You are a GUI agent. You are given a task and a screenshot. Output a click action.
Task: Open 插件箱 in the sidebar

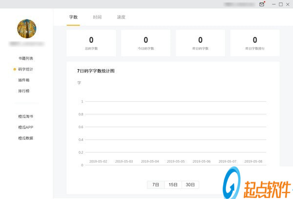[x=24, y=80]
